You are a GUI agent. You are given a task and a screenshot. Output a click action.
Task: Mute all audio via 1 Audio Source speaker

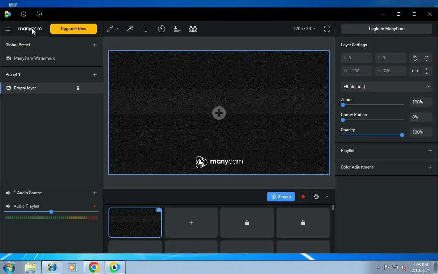(x=8, y=193)
